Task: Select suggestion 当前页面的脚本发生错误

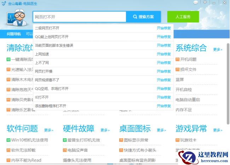Action: point(54,45)
